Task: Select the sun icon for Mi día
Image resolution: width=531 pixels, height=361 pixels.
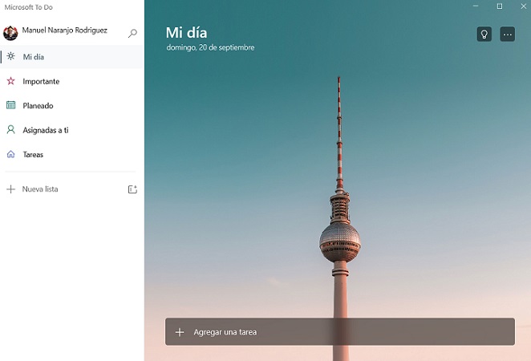Action: 11,56
